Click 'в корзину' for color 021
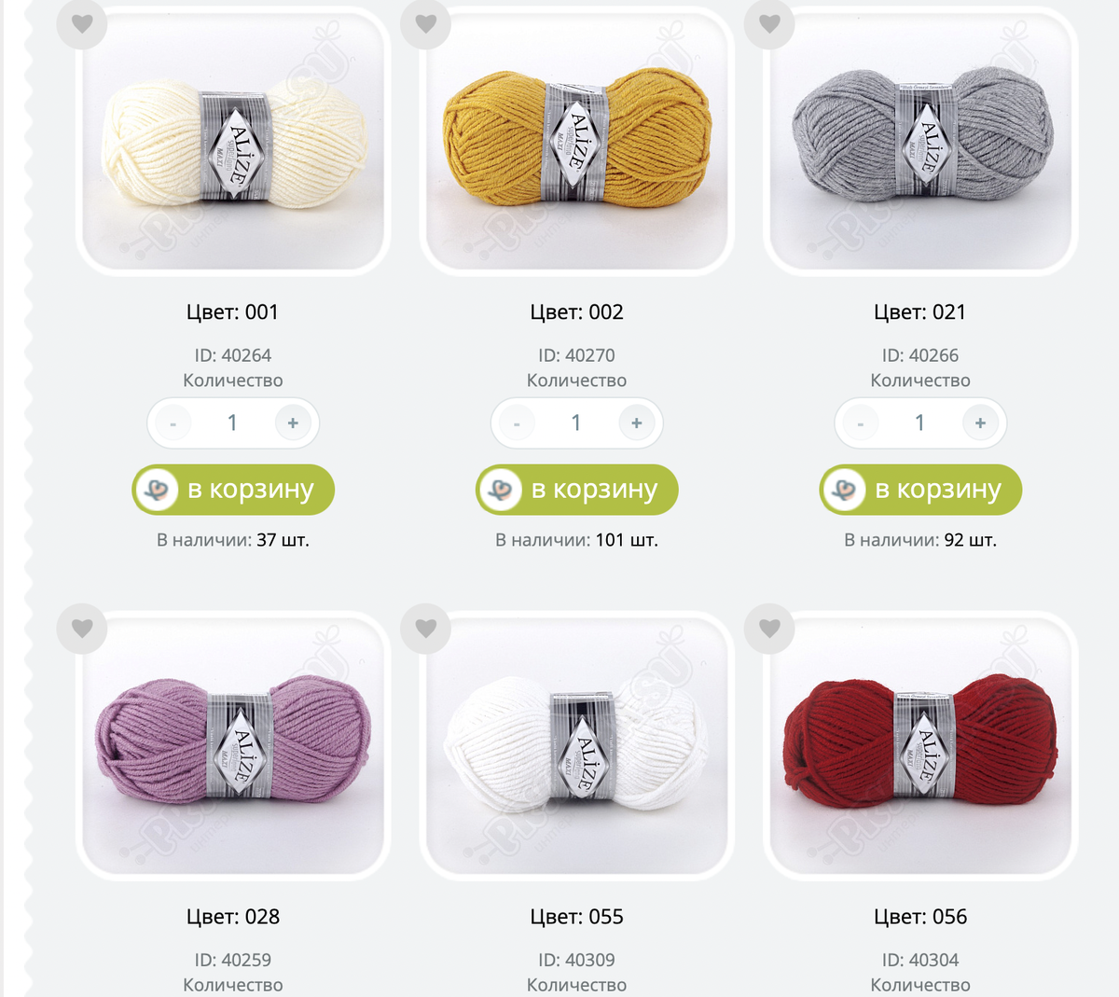The height and width of the screenshot is (997, 1119). (920, 490)
